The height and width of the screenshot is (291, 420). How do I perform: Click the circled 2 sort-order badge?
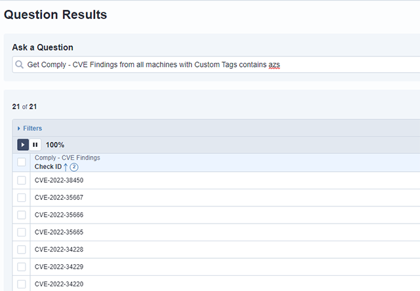[73, 167]
